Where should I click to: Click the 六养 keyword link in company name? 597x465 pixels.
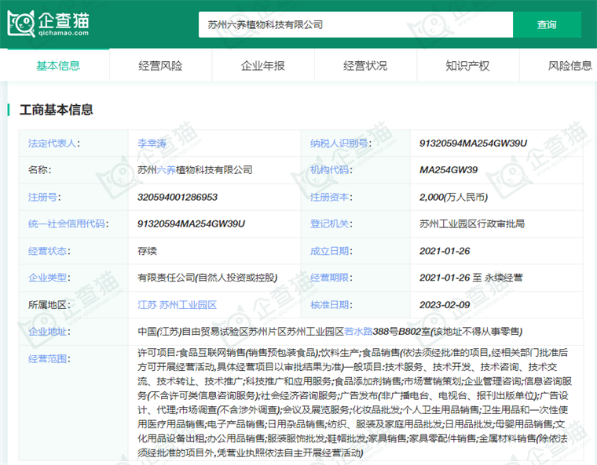click(166, 170)
